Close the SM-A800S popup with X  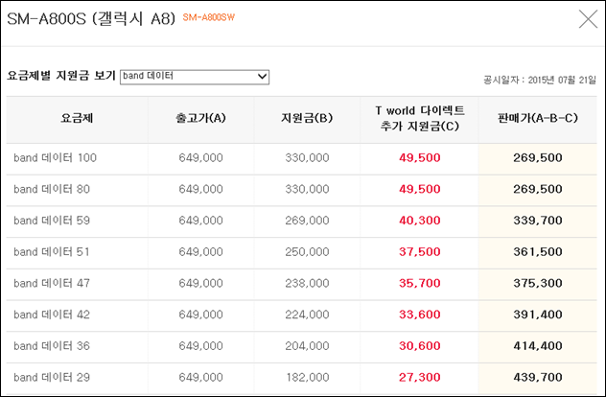point(588,19)
